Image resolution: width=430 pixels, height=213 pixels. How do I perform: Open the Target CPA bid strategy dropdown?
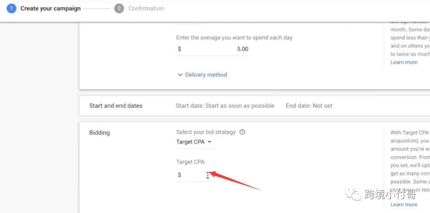tap(194, 142)
